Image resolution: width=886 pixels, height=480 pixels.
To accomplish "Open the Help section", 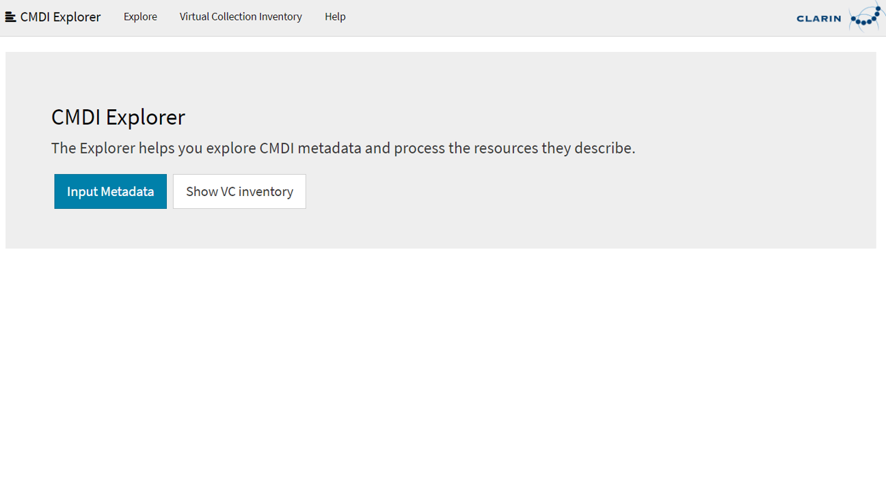I will tap(335, 16).
